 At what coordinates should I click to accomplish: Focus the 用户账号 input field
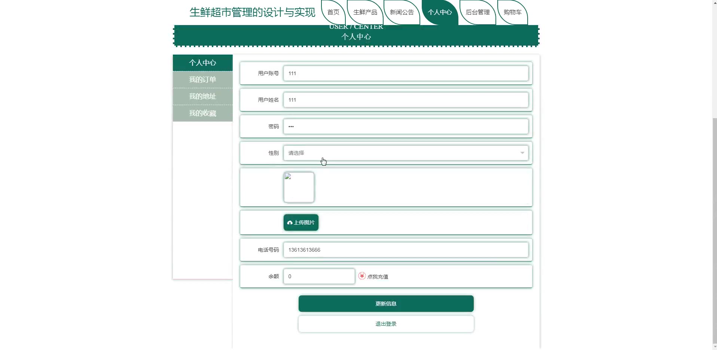[x=406, y=73]
